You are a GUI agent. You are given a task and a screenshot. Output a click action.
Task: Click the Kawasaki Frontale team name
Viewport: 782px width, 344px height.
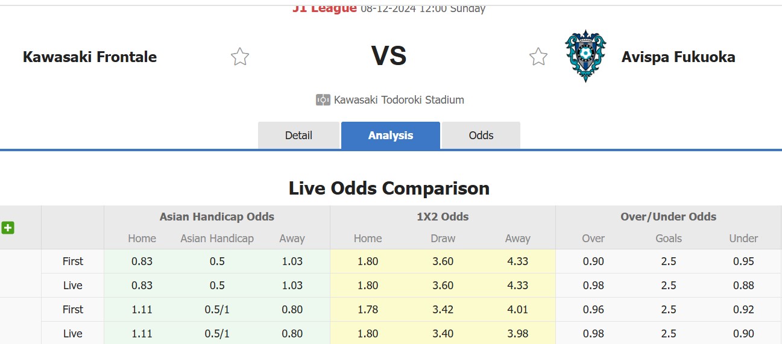(x=90, y=57)
